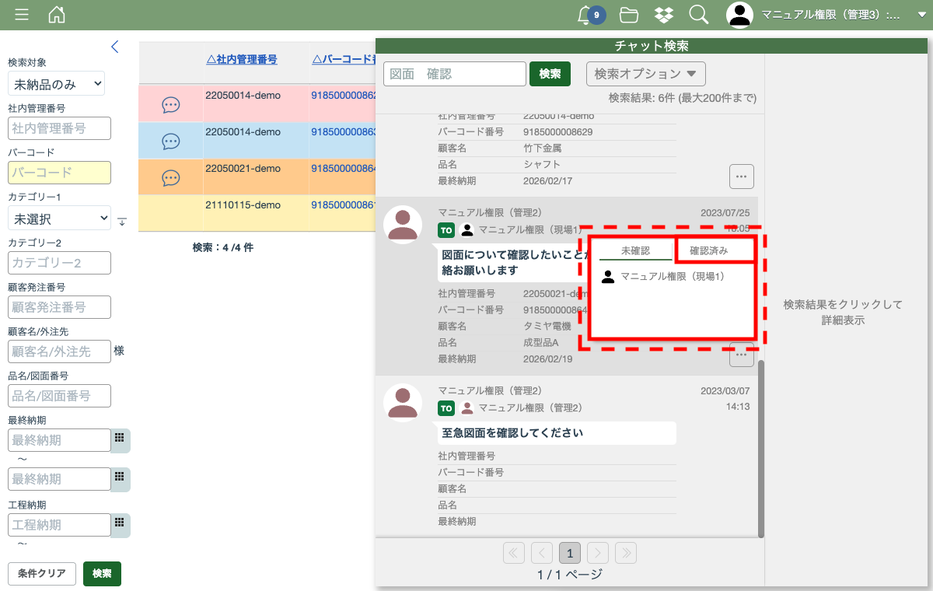This screenshot has height=591, width=933.
Task: Open the カテゴリー1 未選択 dropdown
Action: (59, 219)
